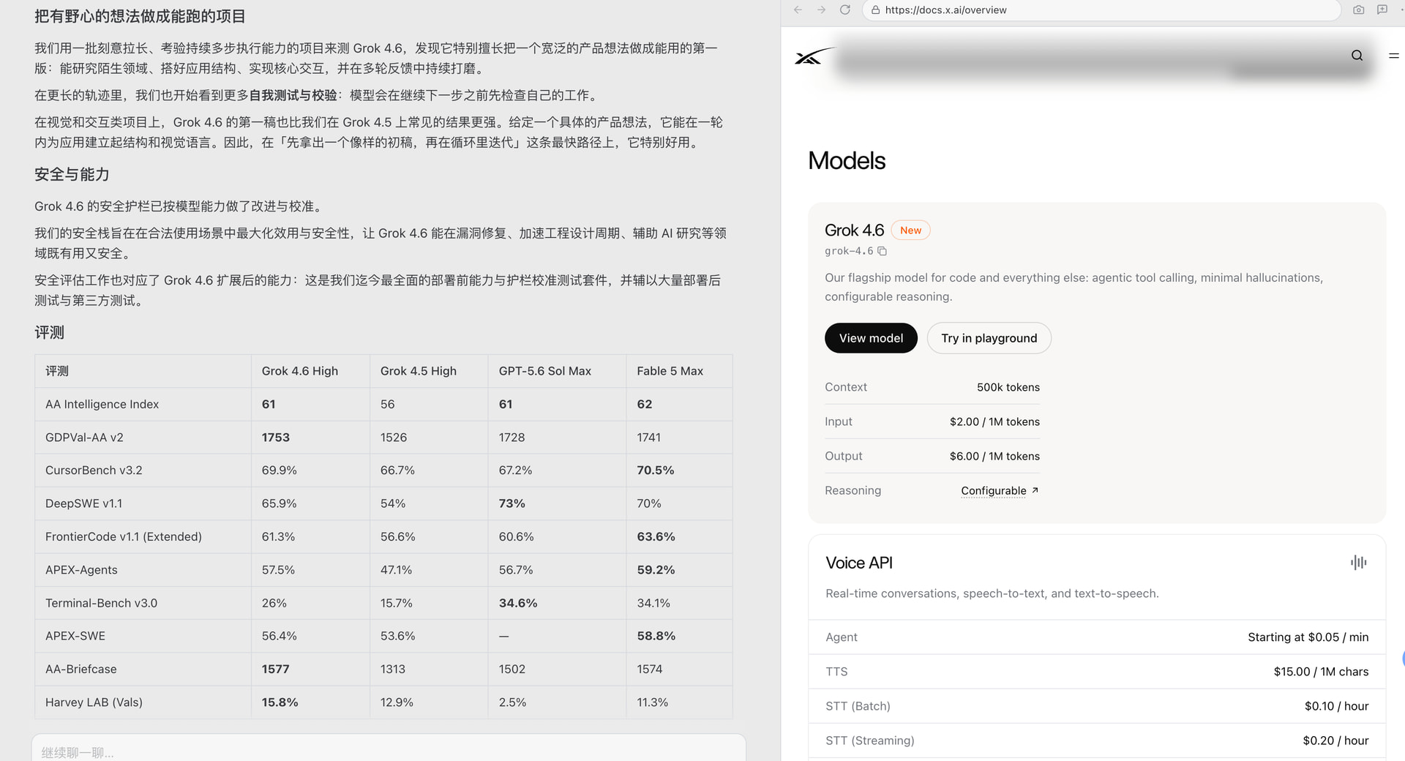1405x761 pixels.
Task: Click the Voice API waveform icon
Action: pos(1358,562)
